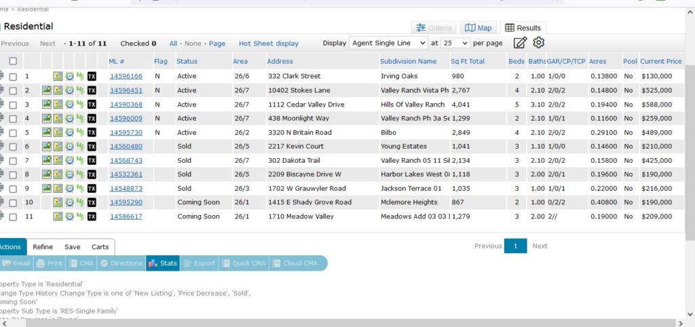Click the TX icon on row 5
695x327 pixels.
point(92,132)
